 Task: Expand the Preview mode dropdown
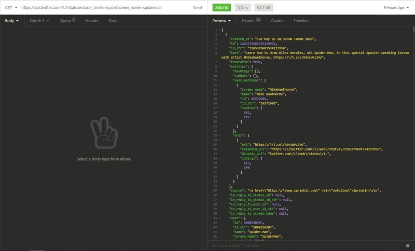coord(222,21)
